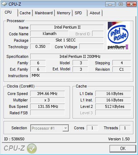The width and height of the screenshot is (138, 155).
Task: Go to the SPD tab
Action: tap(80, 13)
